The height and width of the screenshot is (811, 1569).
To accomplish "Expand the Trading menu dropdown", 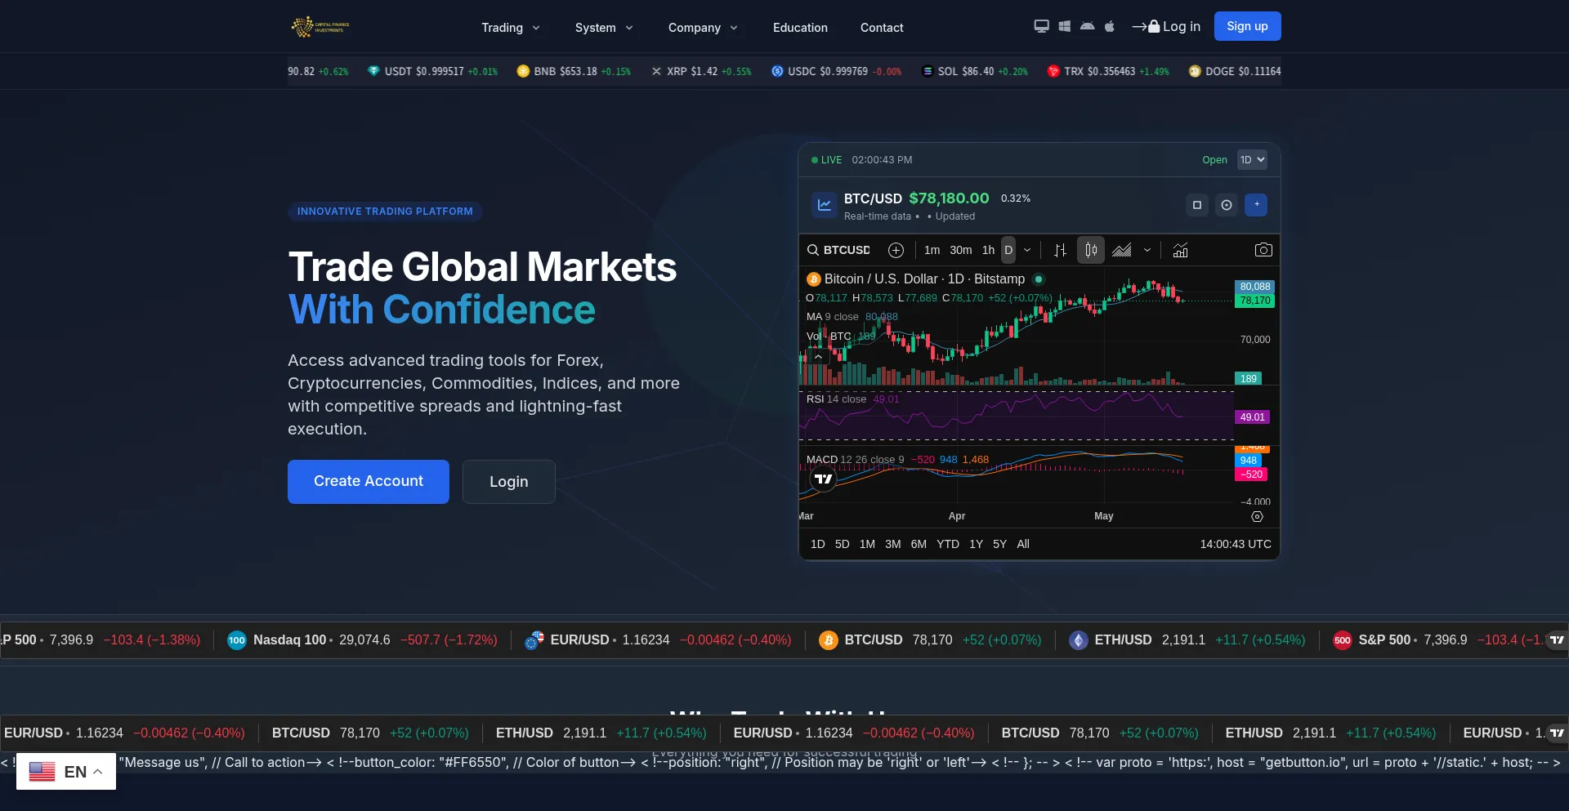I will click(x=511, y=28).
